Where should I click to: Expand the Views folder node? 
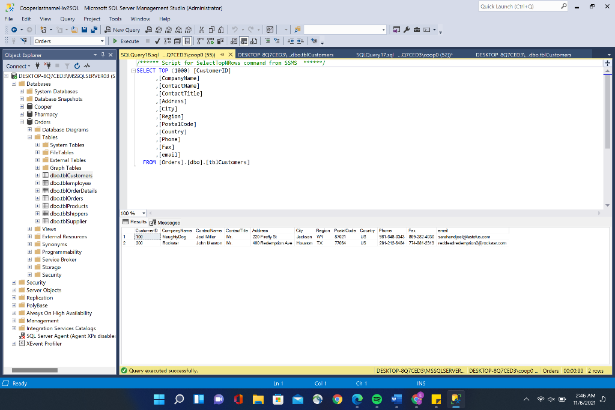[x=30, y=229]
